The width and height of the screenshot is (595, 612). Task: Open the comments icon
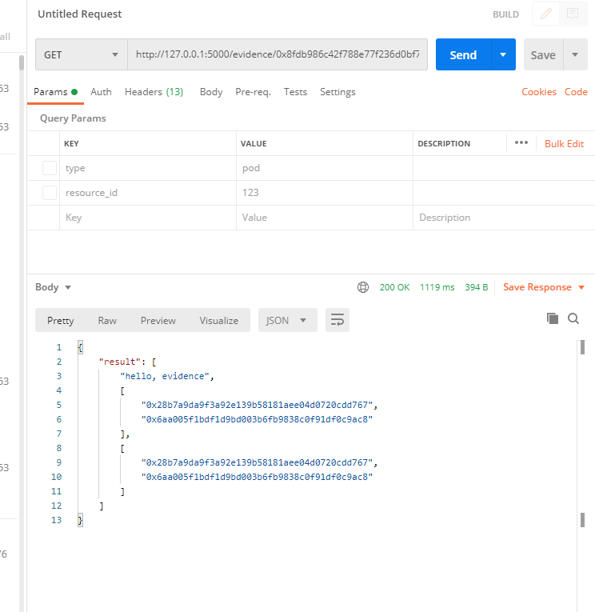[x=573, y=14]
